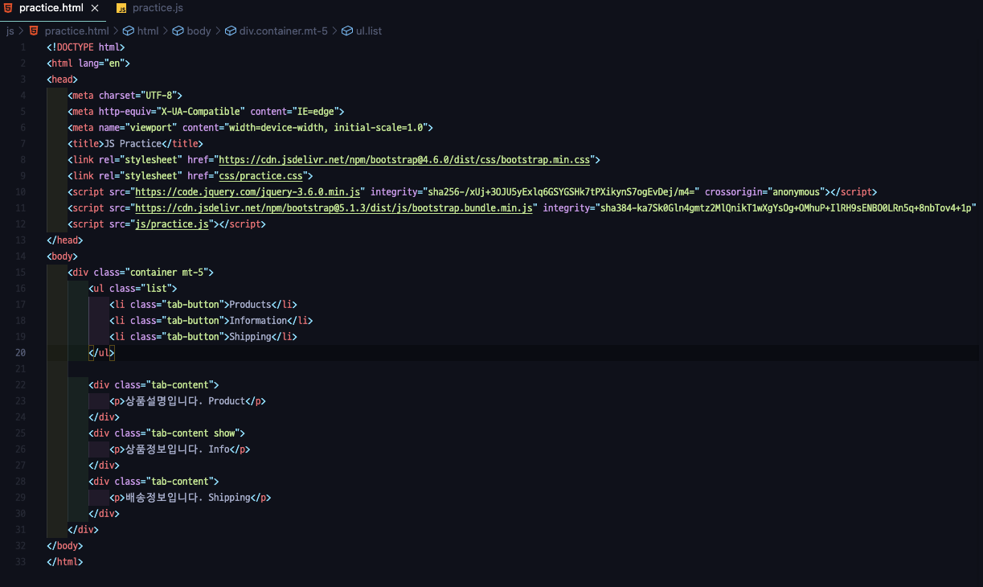Expand the body breadcrumb symbol list
The height and width of the screenshot is (587, 983).
pyautogui.click(x=199, y=31)
